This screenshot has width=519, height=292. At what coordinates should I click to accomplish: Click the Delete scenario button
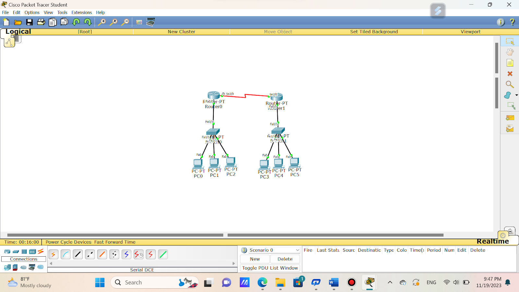[285, 259]
